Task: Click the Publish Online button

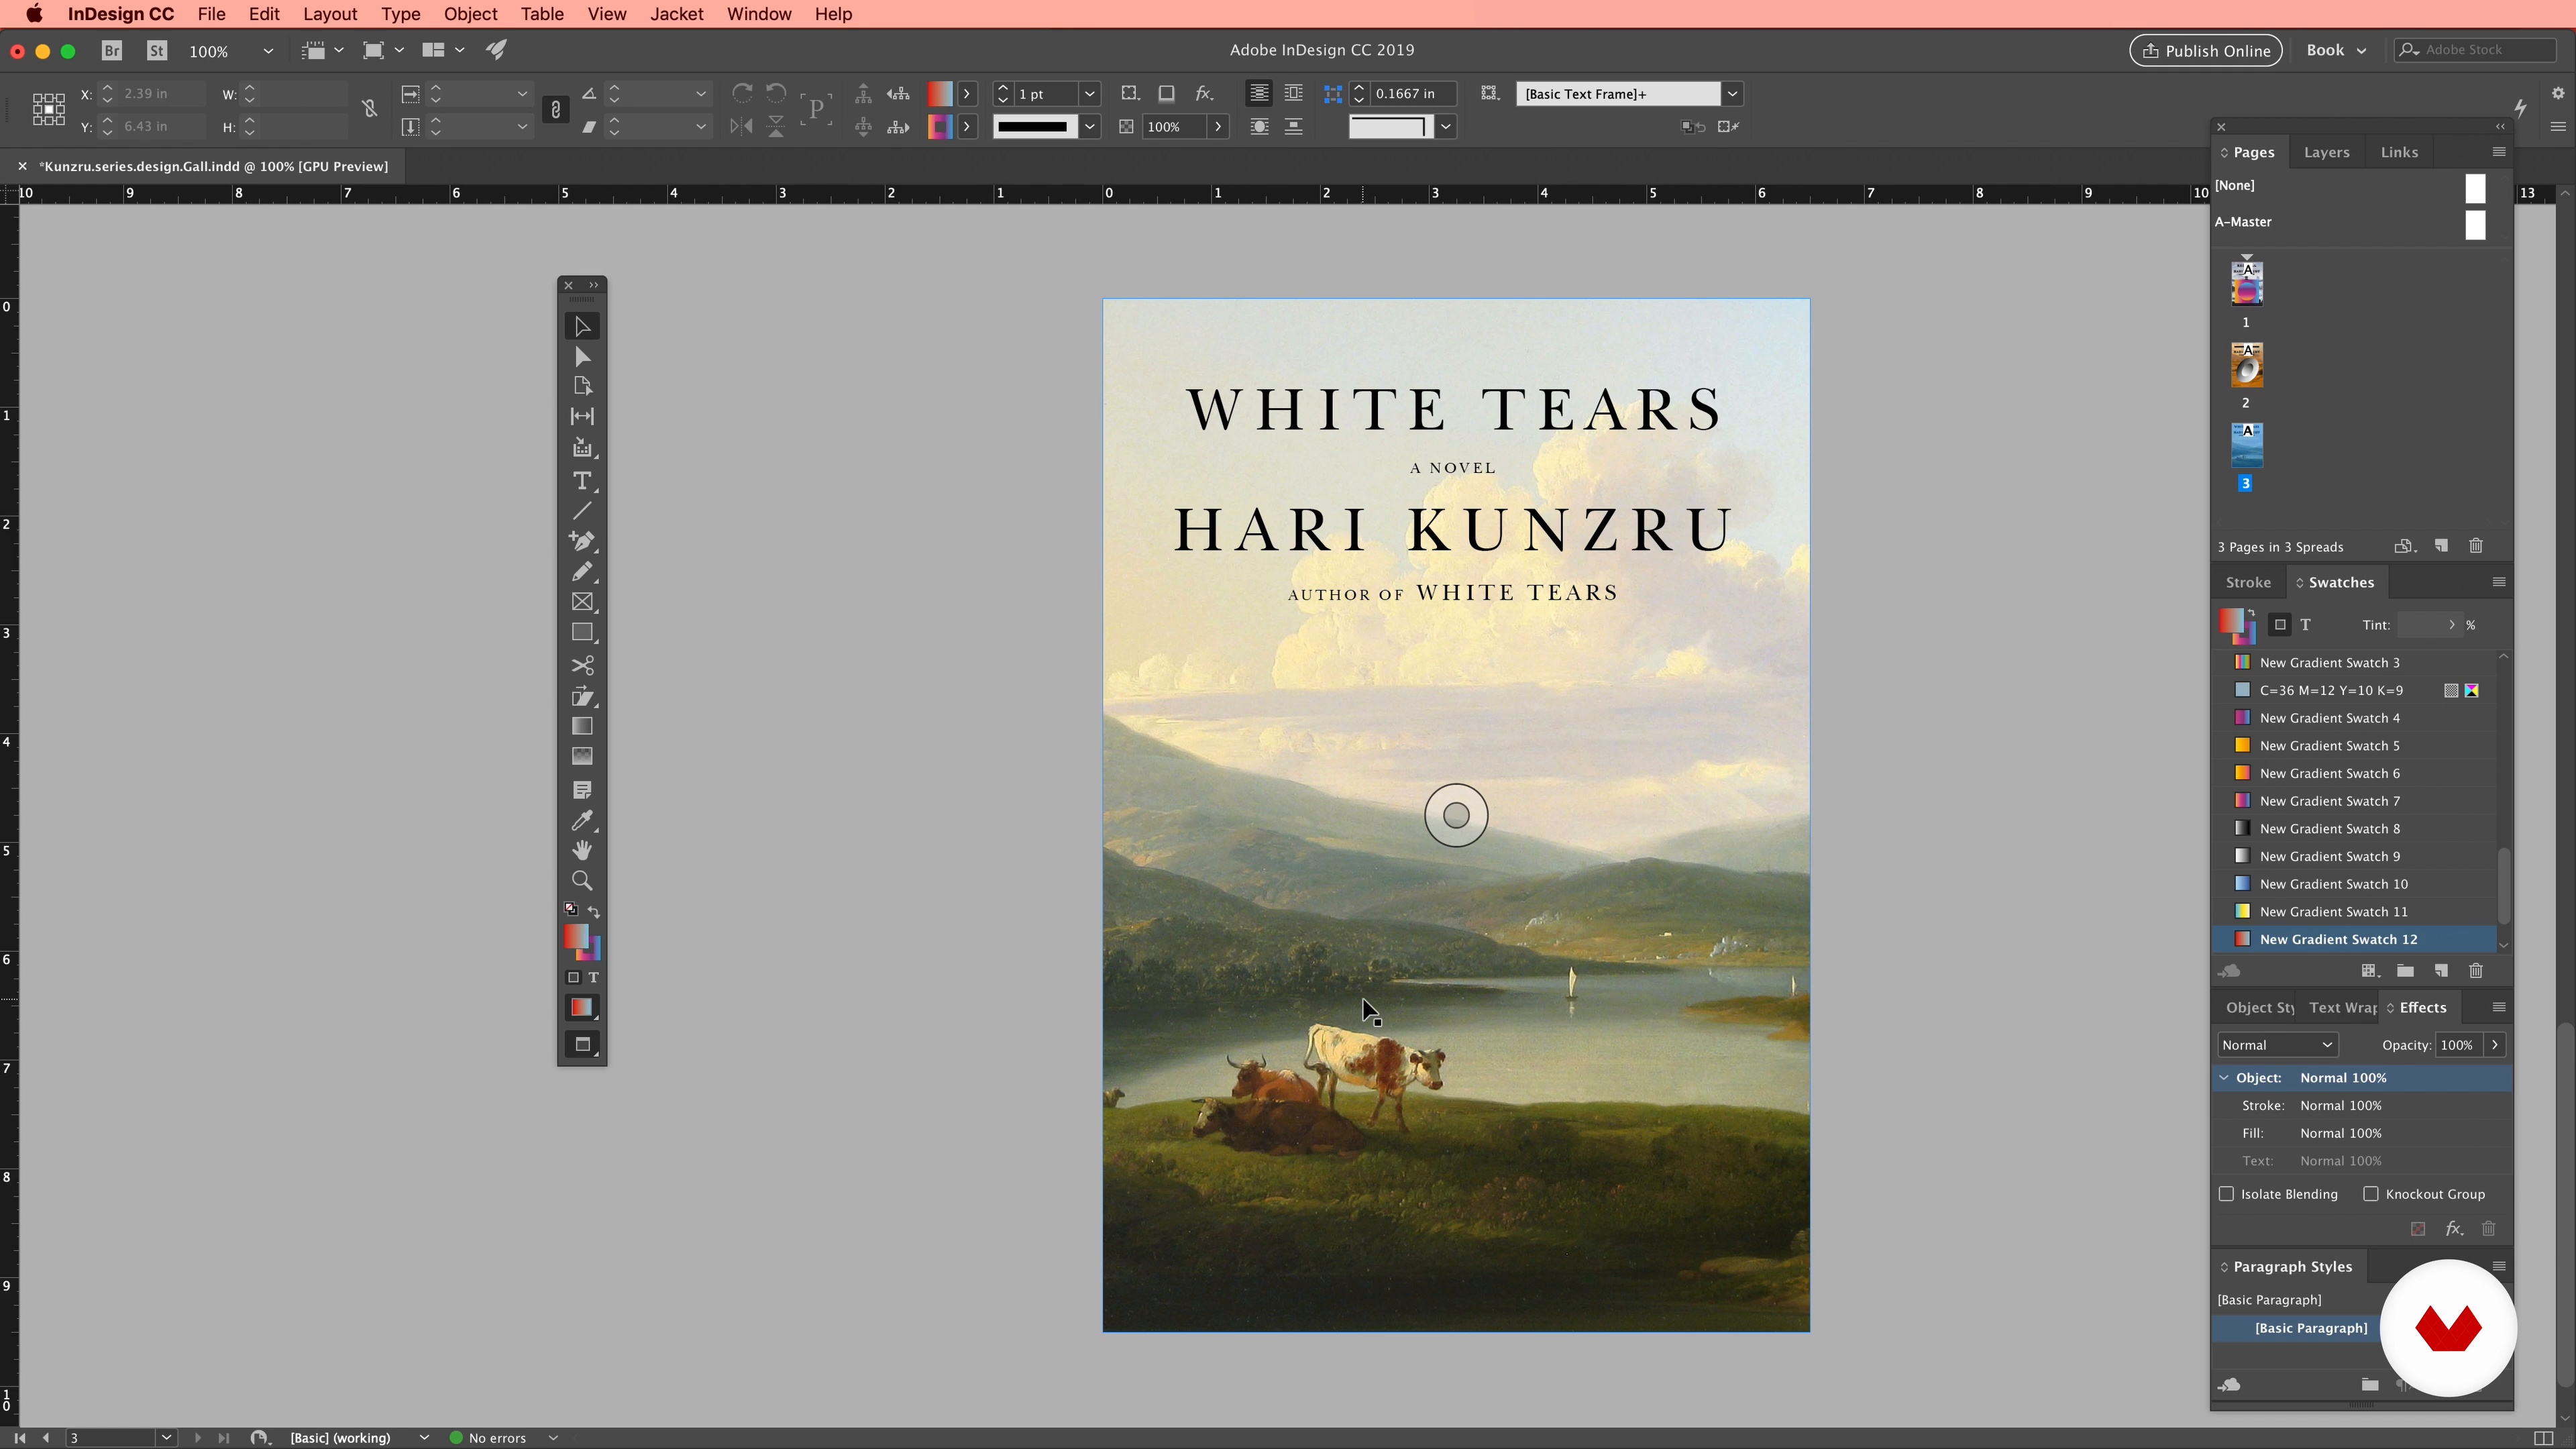Action: (2205, 50)
